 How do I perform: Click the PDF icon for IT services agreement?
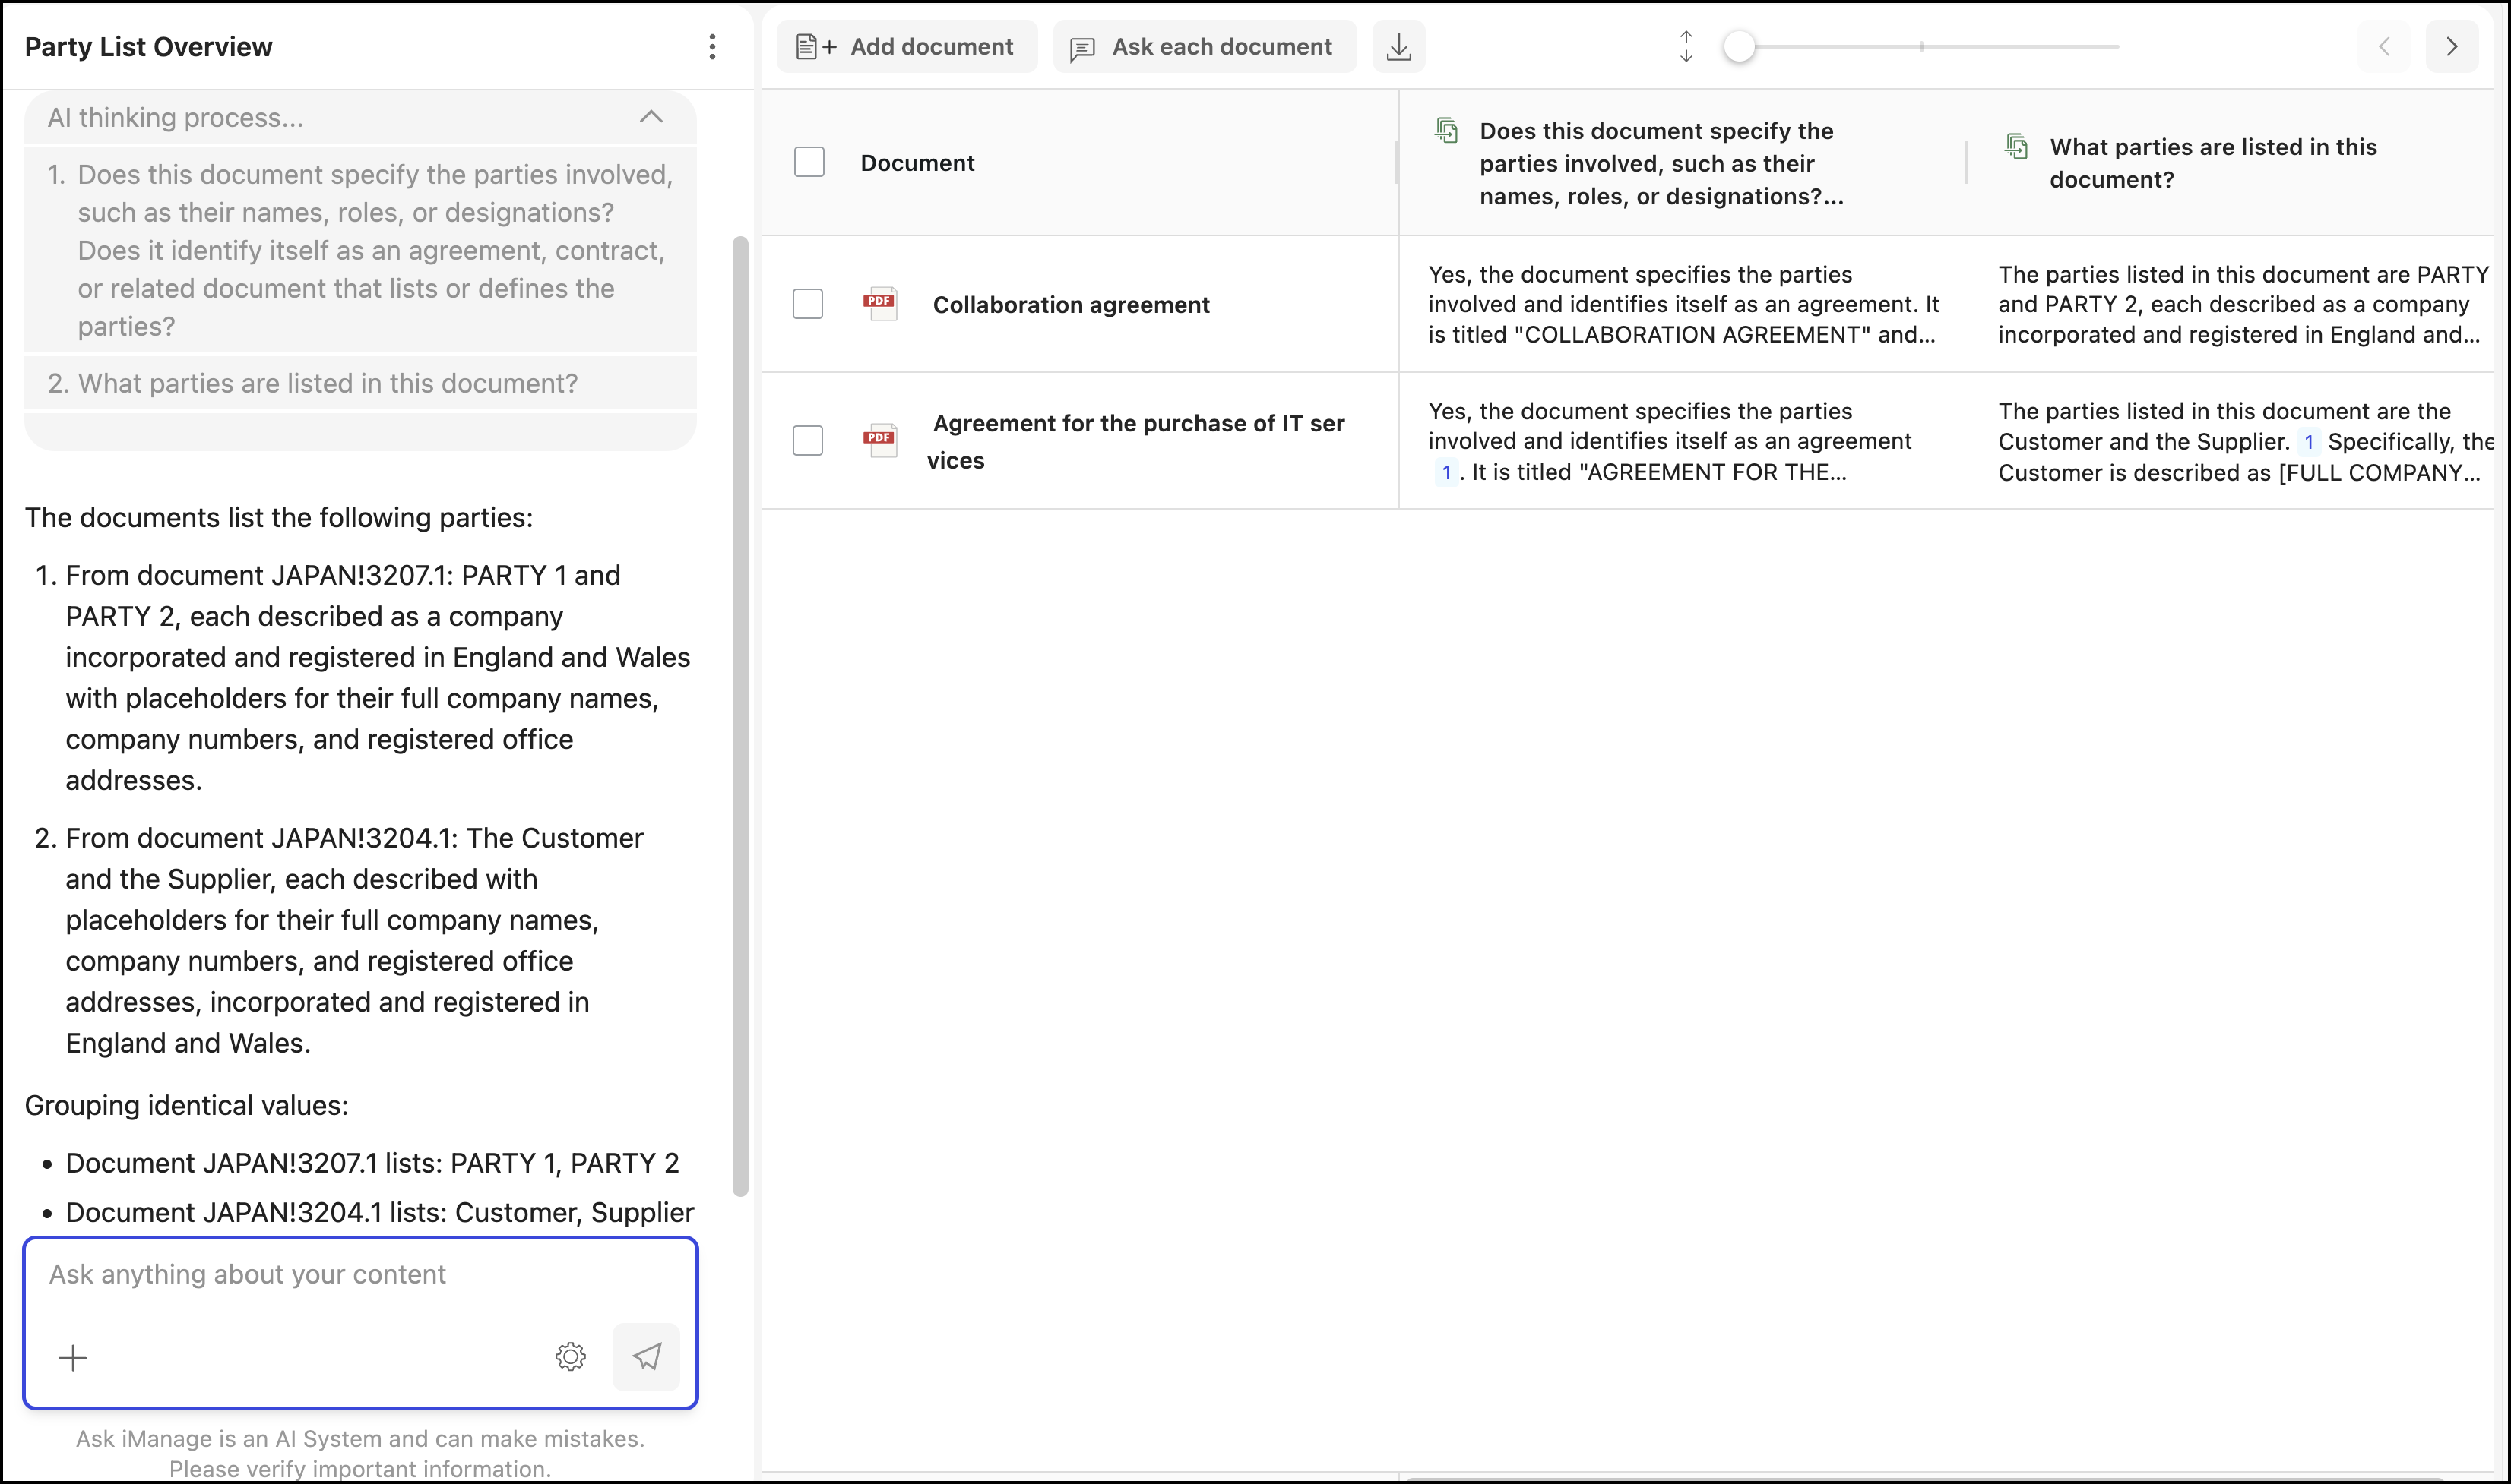tap(879, 440)
